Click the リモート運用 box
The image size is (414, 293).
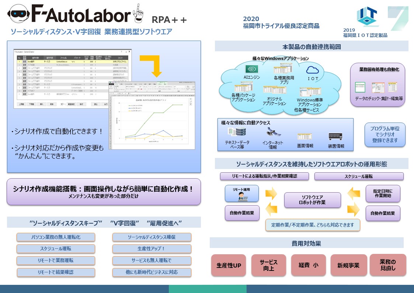point(241,193)
